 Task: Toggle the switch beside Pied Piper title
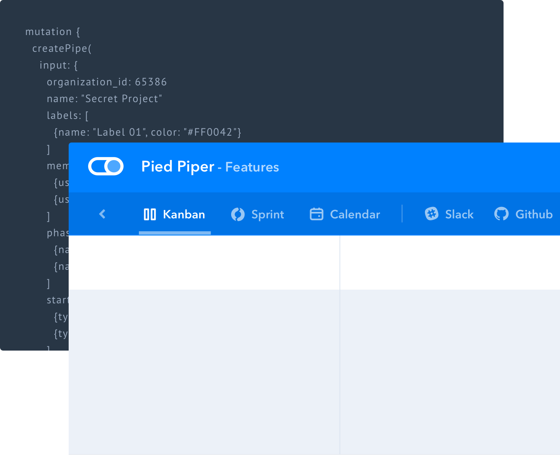(106, 167)
